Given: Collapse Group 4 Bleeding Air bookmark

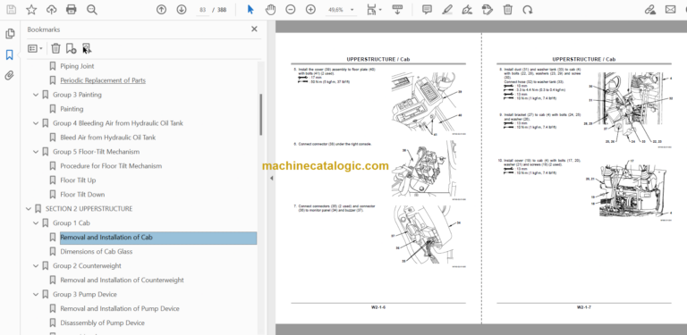Looking at the screenshot, I should tap(36, 123).
